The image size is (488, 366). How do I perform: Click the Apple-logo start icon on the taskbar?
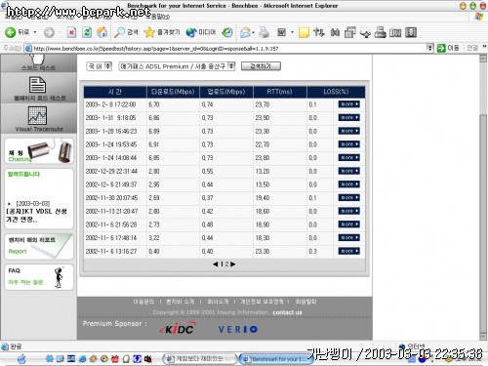[21, 358]
